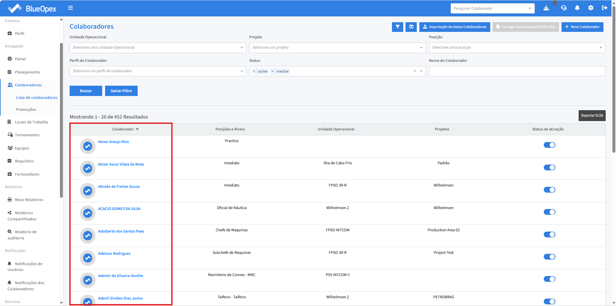
Task: Select Lista de colaboradores submenu
Action: 37,98
